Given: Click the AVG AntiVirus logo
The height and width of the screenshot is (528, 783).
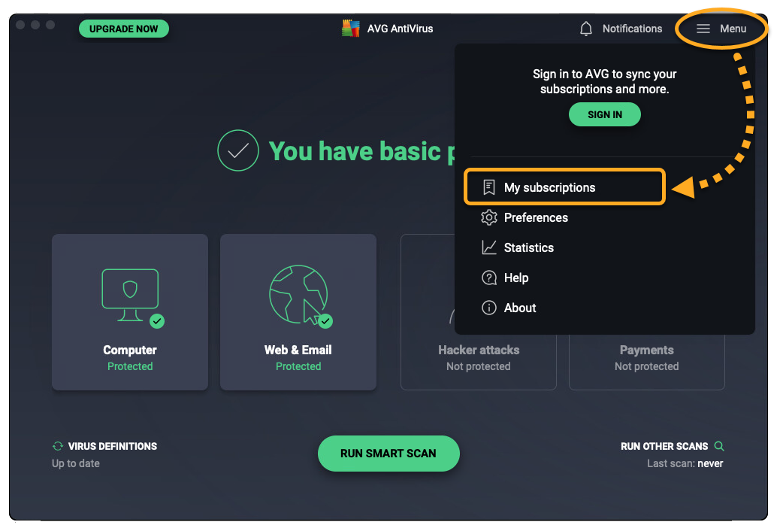Looking at the screenshot, I should [350, 29].
